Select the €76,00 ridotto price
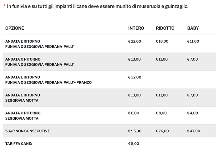The image size is (219, 157). 162,131
